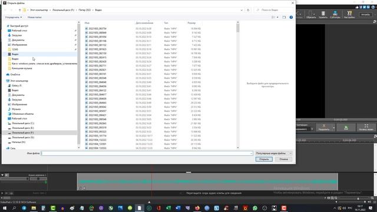Collapse the Аудио дорожка 1 track triangle
Image resolution: width=377 pixels, height=212 pixels.
pos(2,175)
